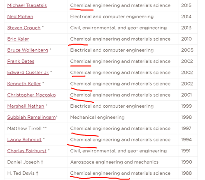205x180 pixels.
Task: Follow the Marshall Nathan link
Action: (26, 106)
